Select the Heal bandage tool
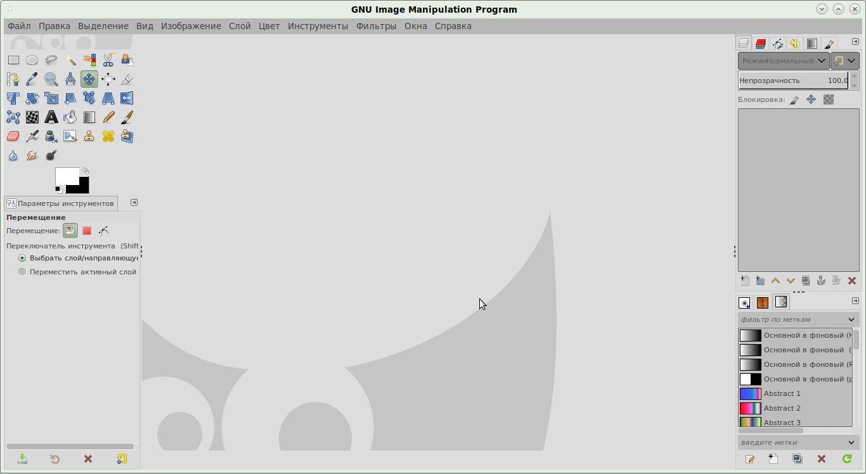 click(x=108, y=136)
